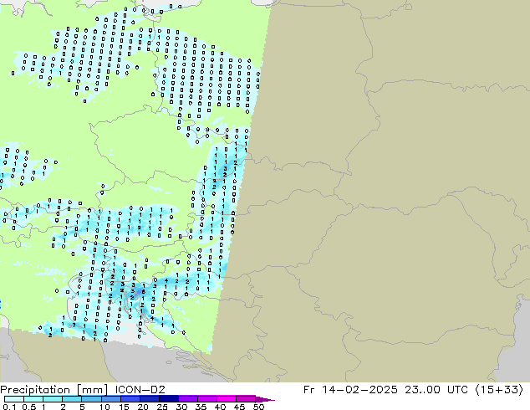The width and height of the screenshot is (530, 410).
Task: Click the 0.1–0.5 mm legend color swatch
Action: click(14, 399)
